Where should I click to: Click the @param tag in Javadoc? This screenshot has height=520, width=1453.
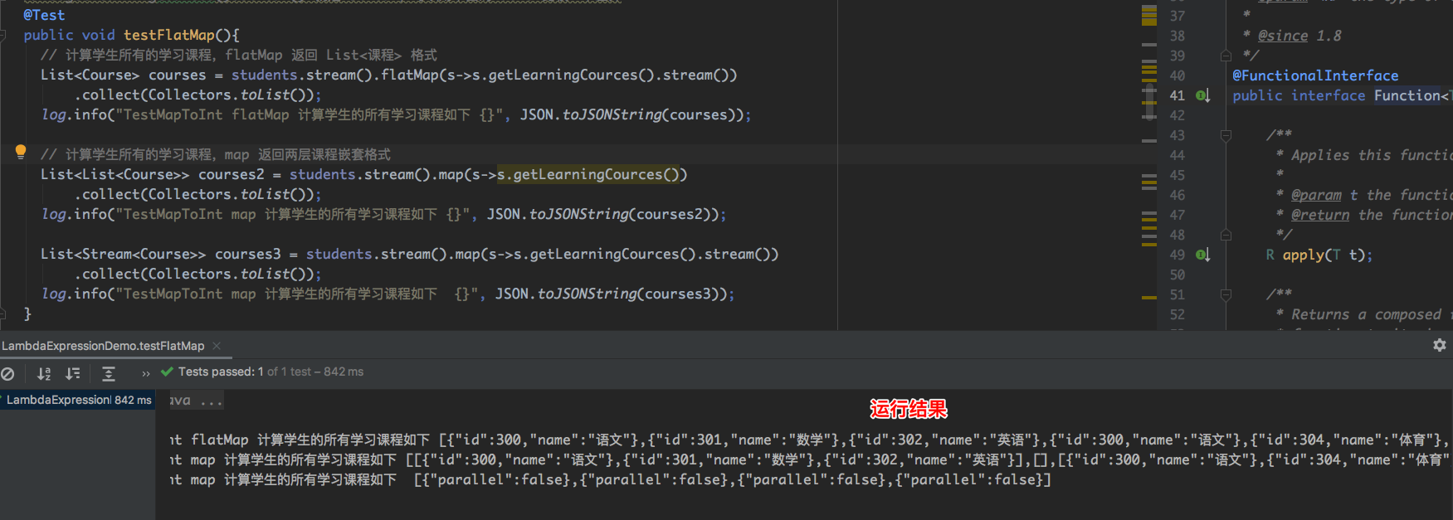tap(1316, 195)
